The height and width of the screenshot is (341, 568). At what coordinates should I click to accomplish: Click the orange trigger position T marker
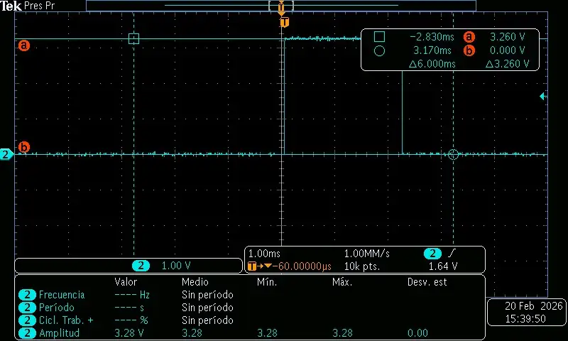pos(285,23)
